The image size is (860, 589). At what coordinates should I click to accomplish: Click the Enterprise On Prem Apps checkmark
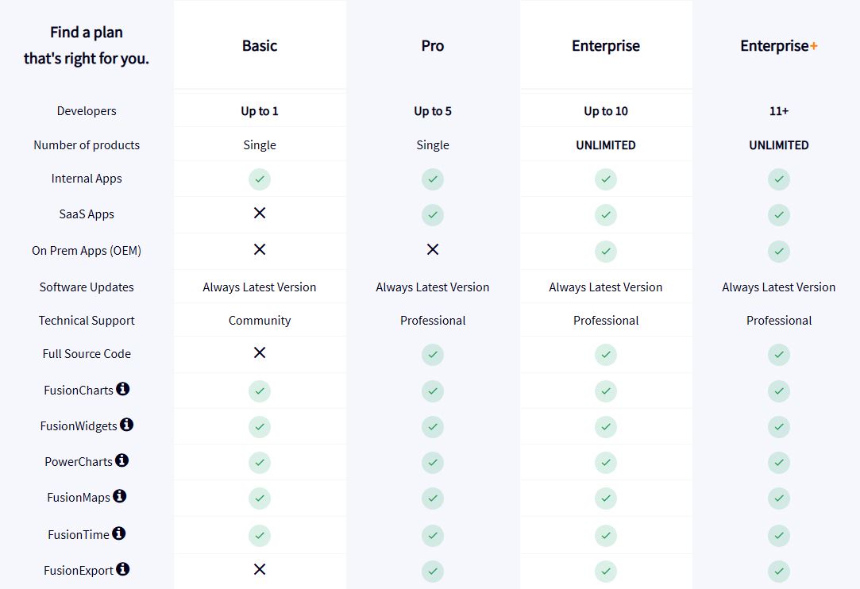(606, 252)
